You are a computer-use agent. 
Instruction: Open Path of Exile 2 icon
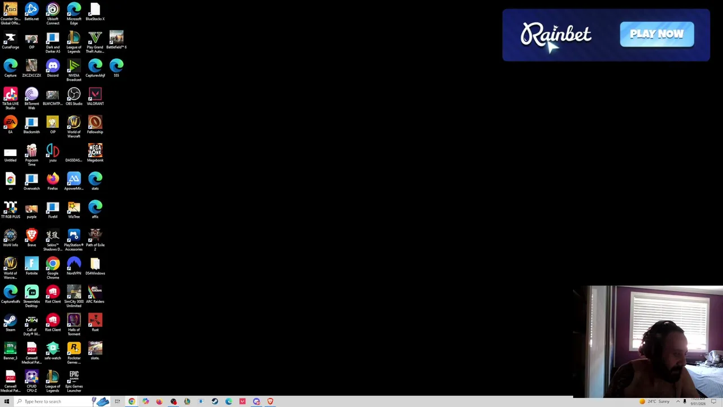95,240
